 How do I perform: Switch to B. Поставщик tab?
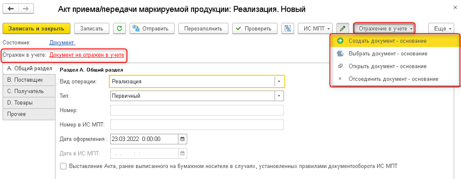pyautogui.click(x=29, y=80)
